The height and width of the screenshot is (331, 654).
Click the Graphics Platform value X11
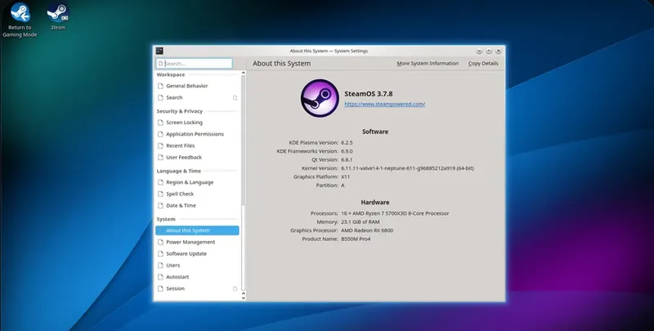point(345,177)
